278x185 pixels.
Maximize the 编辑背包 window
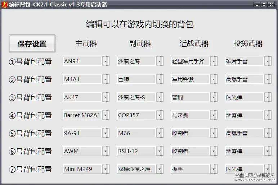(264, 5)
